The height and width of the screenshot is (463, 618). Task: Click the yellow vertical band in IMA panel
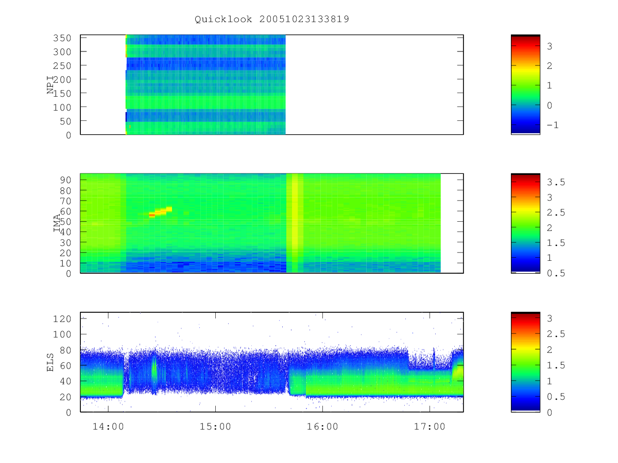point(295,223)
